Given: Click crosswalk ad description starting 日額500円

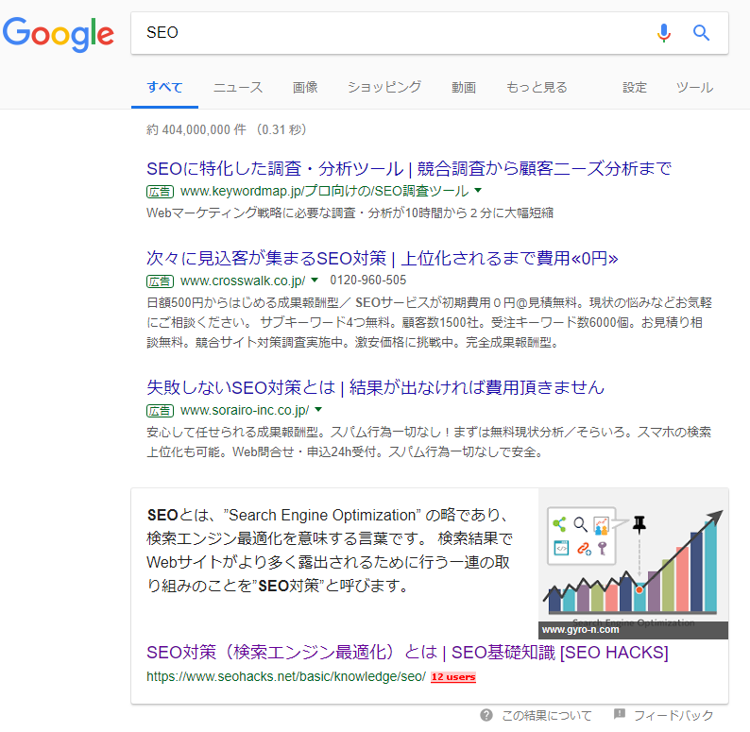Looking at the screenshot, I should pos(429,322).
